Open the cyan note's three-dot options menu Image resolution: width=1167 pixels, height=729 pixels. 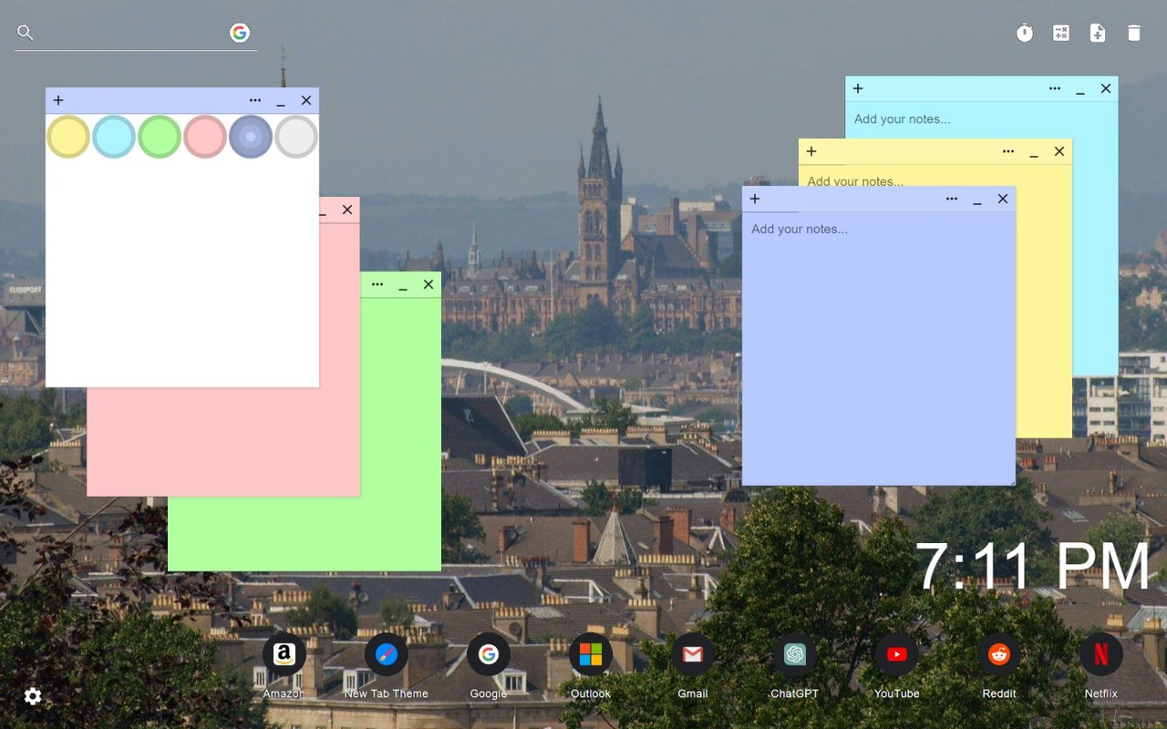click(x=1055, y=88)
